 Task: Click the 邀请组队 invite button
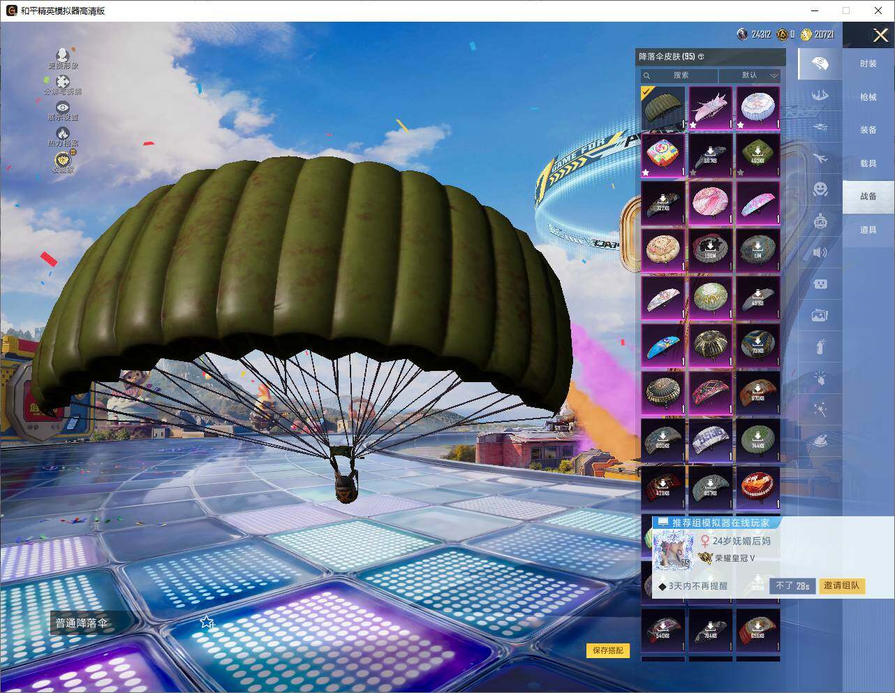tap(842, 585)
